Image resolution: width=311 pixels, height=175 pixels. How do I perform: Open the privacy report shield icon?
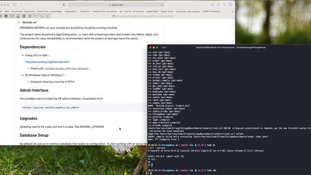tap(64, 5)
